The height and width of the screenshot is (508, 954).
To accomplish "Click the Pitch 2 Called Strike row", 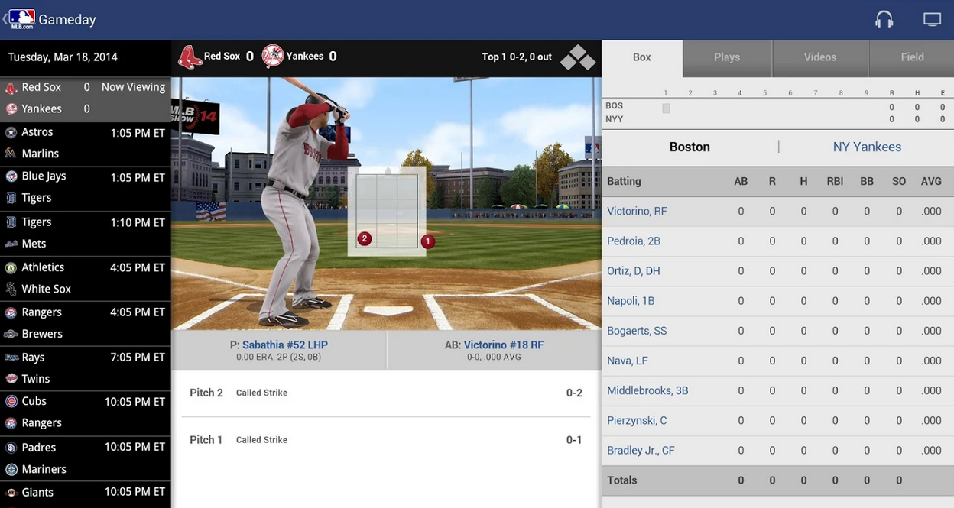I will click(x=385, y=393).
